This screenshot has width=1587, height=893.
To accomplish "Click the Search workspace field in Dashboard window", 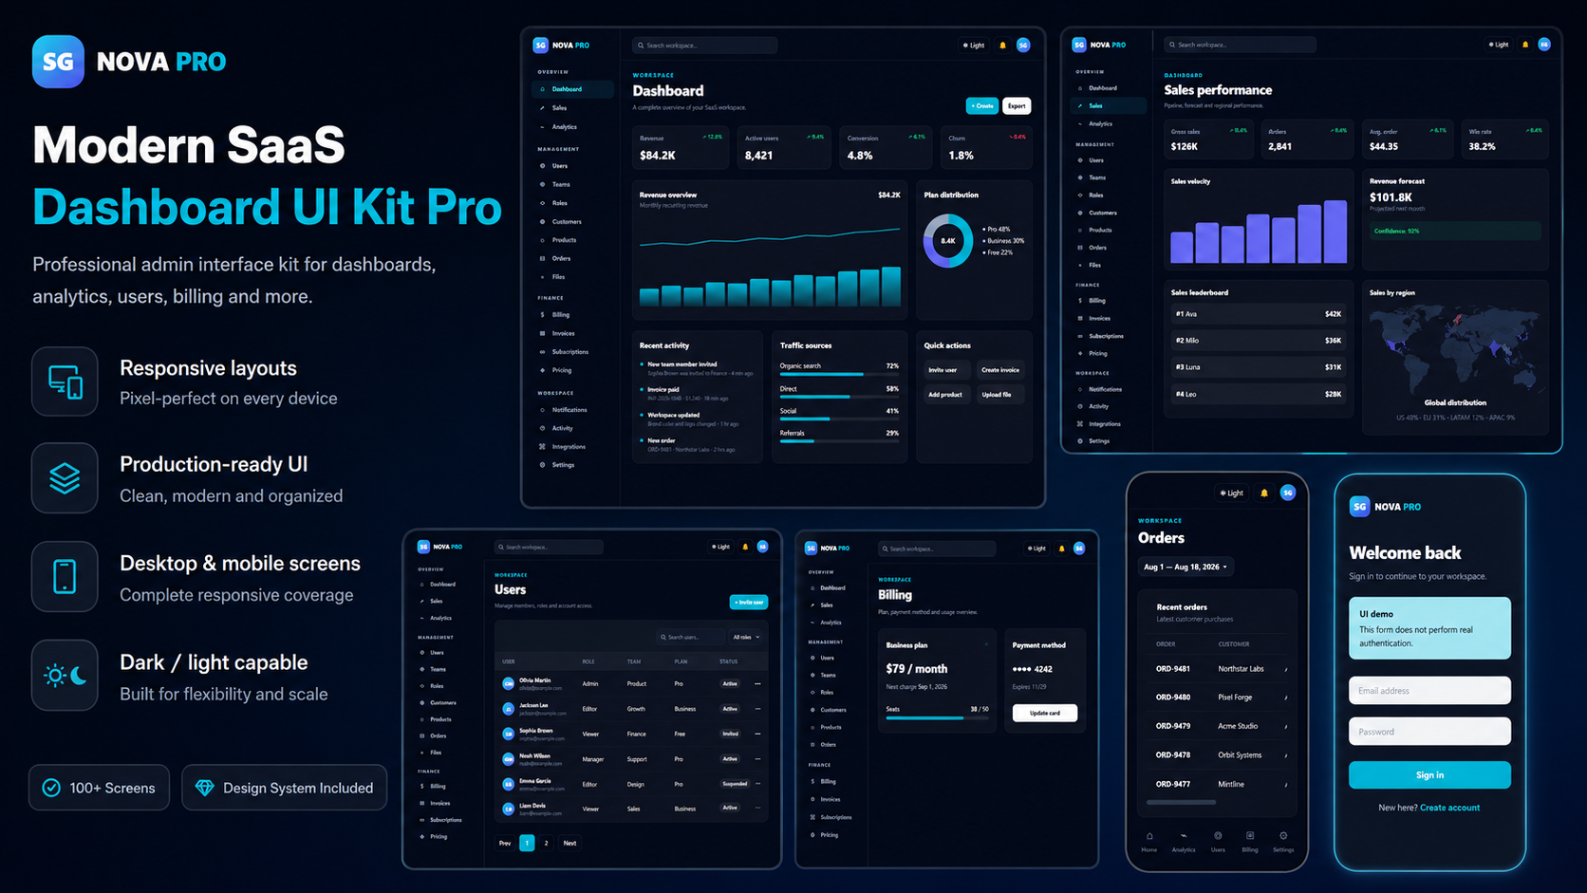I will tap(705, 46).
